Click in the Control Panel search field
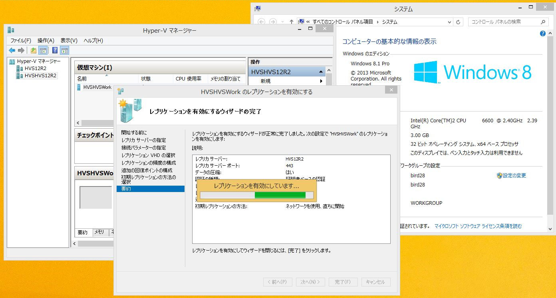Image resolution: width=556 pixels, height=298 pixels. pyautogui.click(x=504, y=22)
